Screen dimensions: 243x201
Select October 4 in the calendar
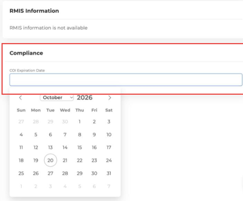[x=21, y=134]
